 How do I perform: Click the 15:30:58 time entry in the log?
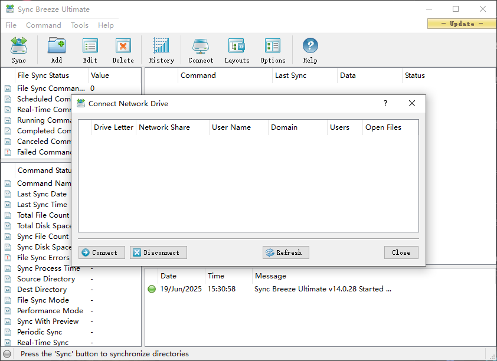[221, 289]
